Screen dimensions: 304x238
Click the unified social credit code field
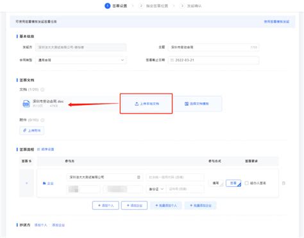coord(175,177)
